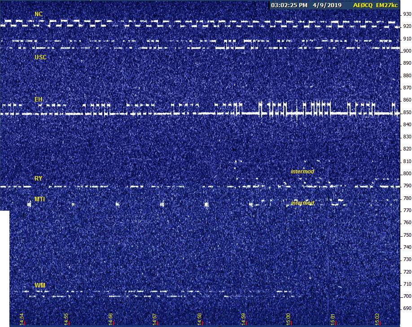Viewport: 412px width, 327px height.
Task: Click the 850 frequency scale tick
Action: click(406, 112)
